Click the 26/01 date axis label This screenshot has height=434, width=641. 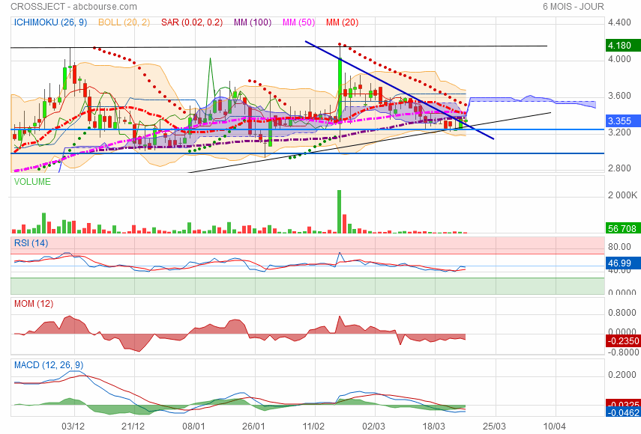coord(253,427)
